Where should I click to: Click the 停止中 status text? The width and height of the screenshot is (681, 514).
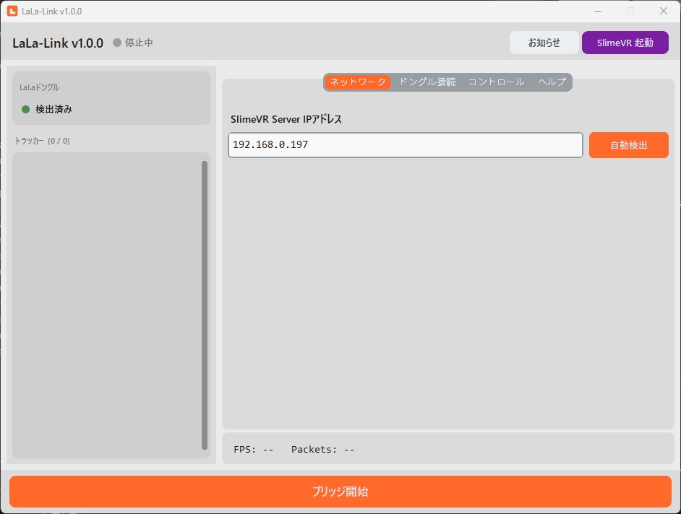(139, 43)
